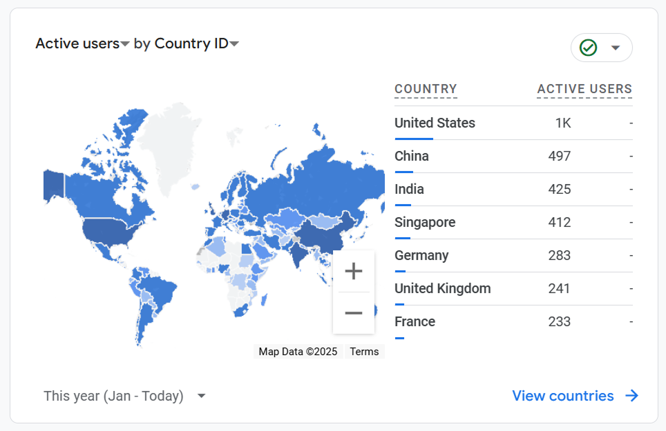The height and width of the screenshot is (431, 666).
Task: Click the zoom out minus icon on map
Action: point(354,312)
